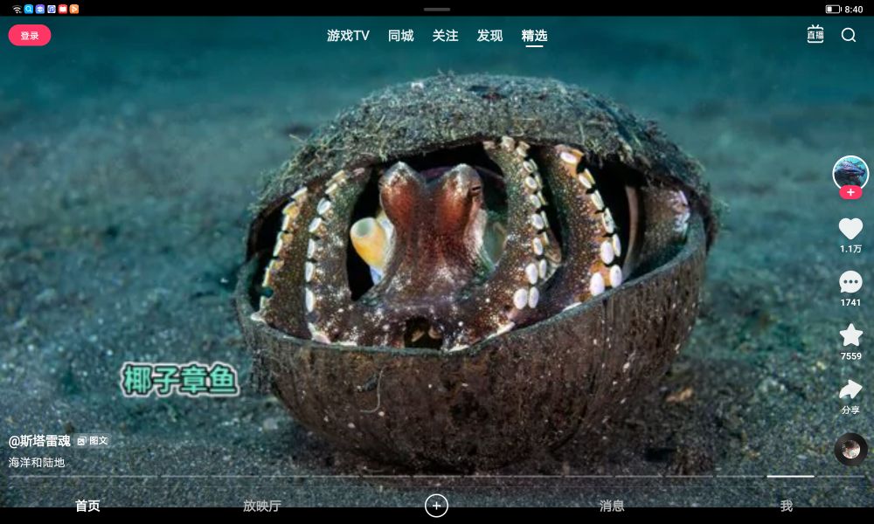
Task: Open the 发现 discover tab
Action: point(490,36)
